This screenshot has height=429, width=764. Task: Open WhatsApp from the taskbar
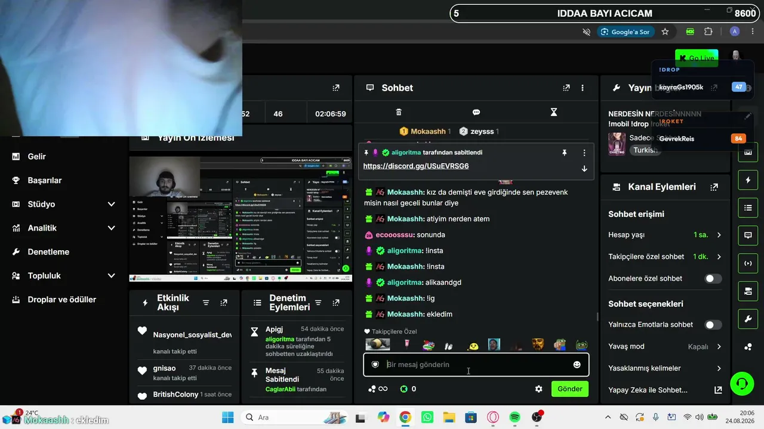(x=427, y=417)
